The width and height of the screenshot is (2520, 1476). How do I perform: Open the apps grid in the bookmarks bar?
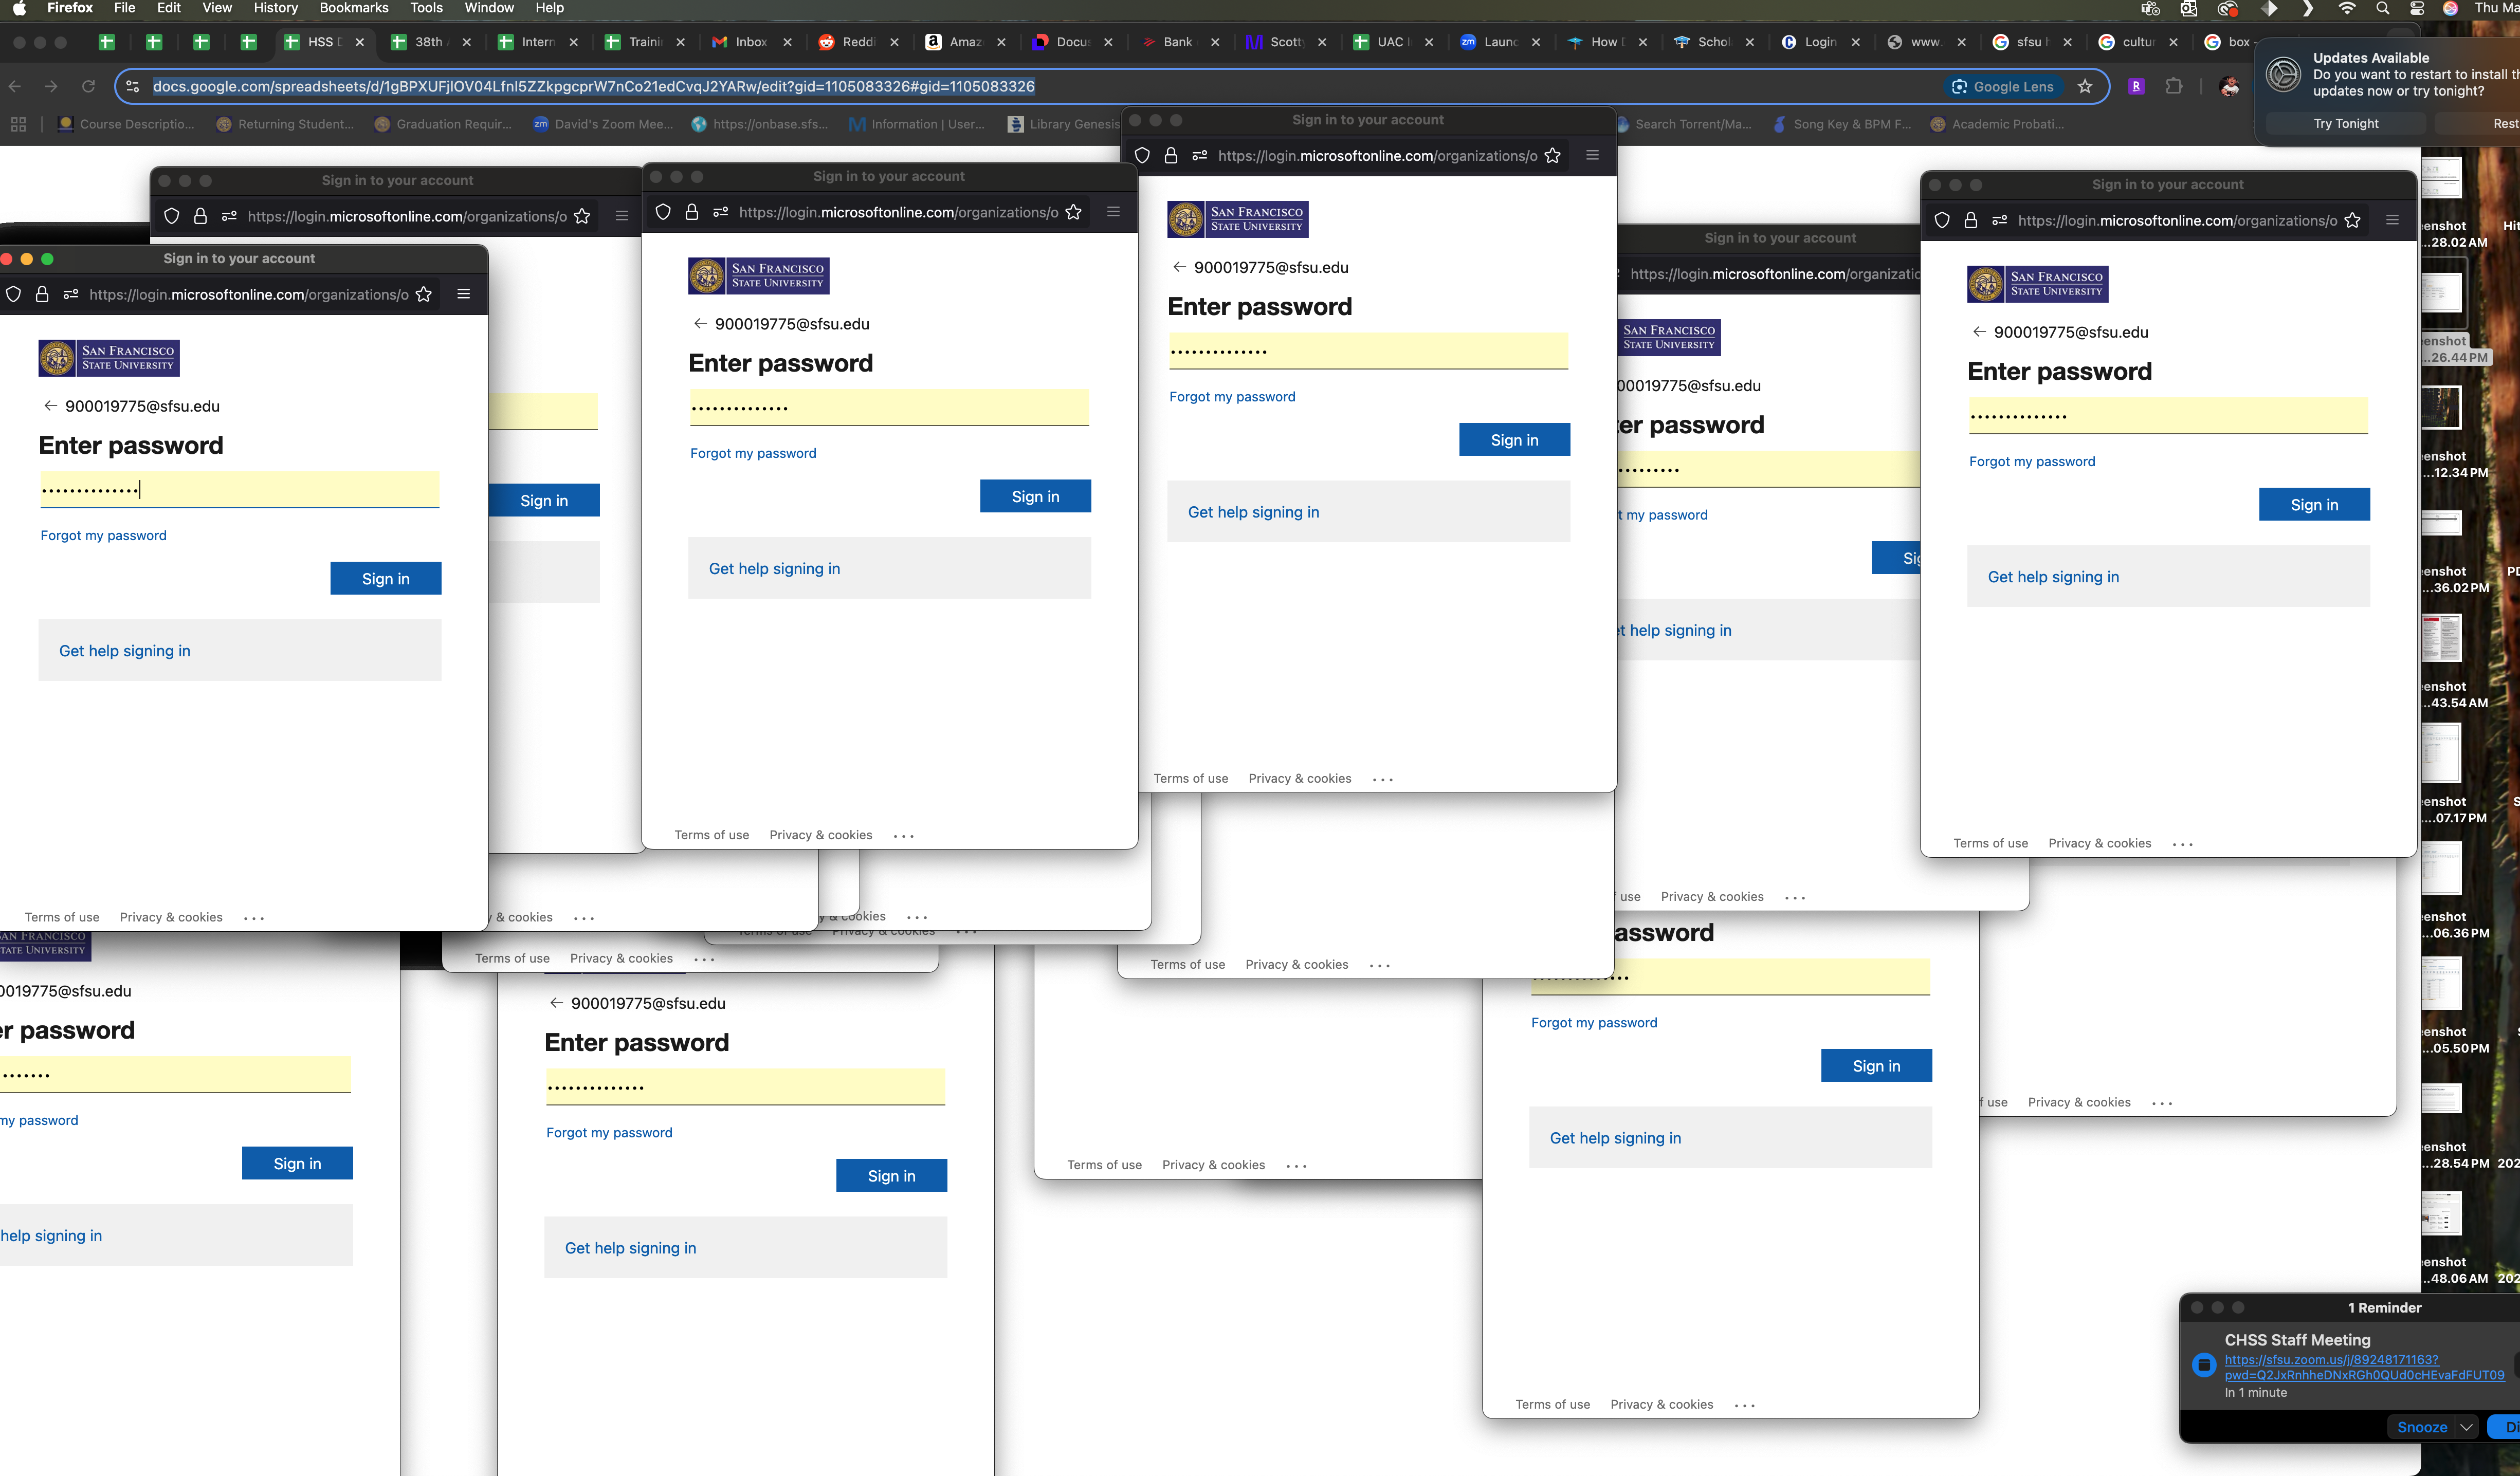coord(18,124)
